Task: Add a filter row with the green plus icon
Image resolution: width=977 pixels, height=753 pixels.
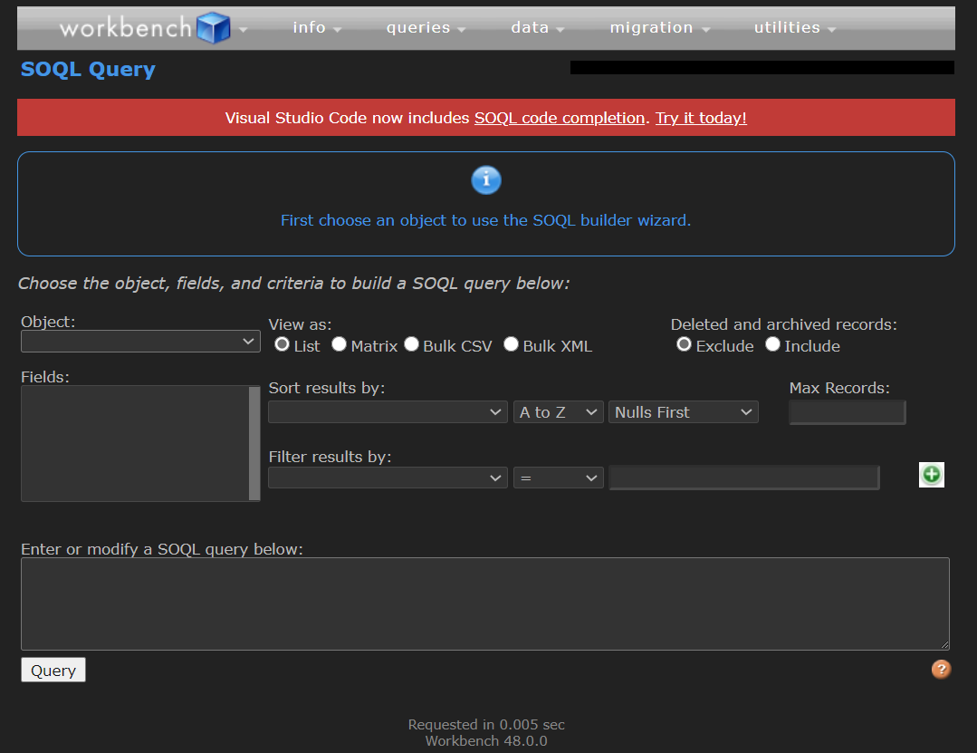Action: 931,474
